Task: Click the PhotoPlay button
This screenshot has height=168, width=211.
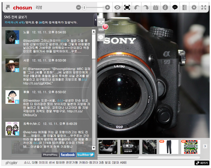Action: pos(50,155)
